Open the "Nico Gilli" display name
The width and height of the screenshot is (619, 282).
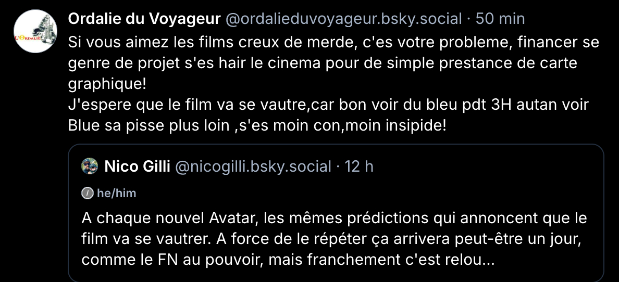click(x=137, y=166)
